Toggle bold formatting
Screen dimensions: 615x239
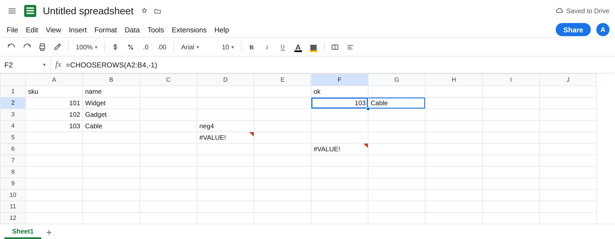(251, 47)
